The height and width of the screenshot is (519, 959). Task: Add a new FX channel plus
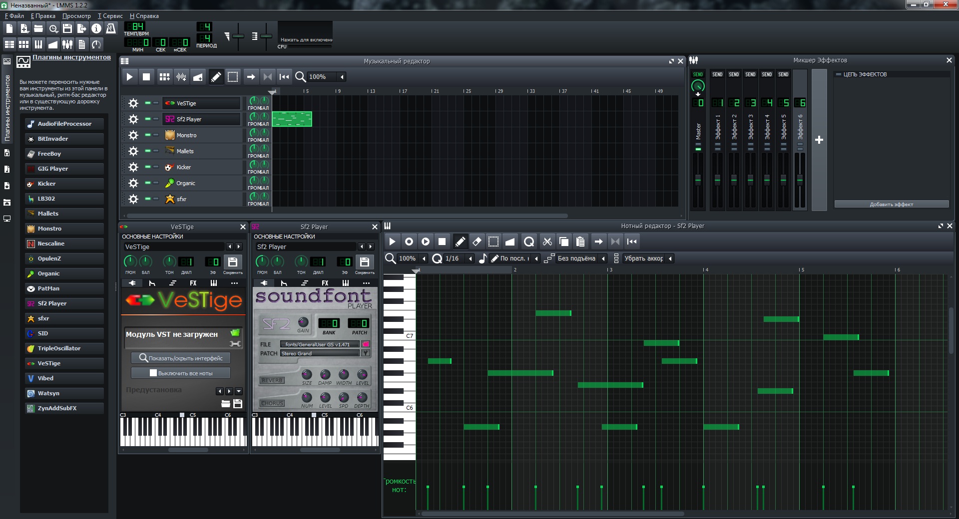coord(819,140)
